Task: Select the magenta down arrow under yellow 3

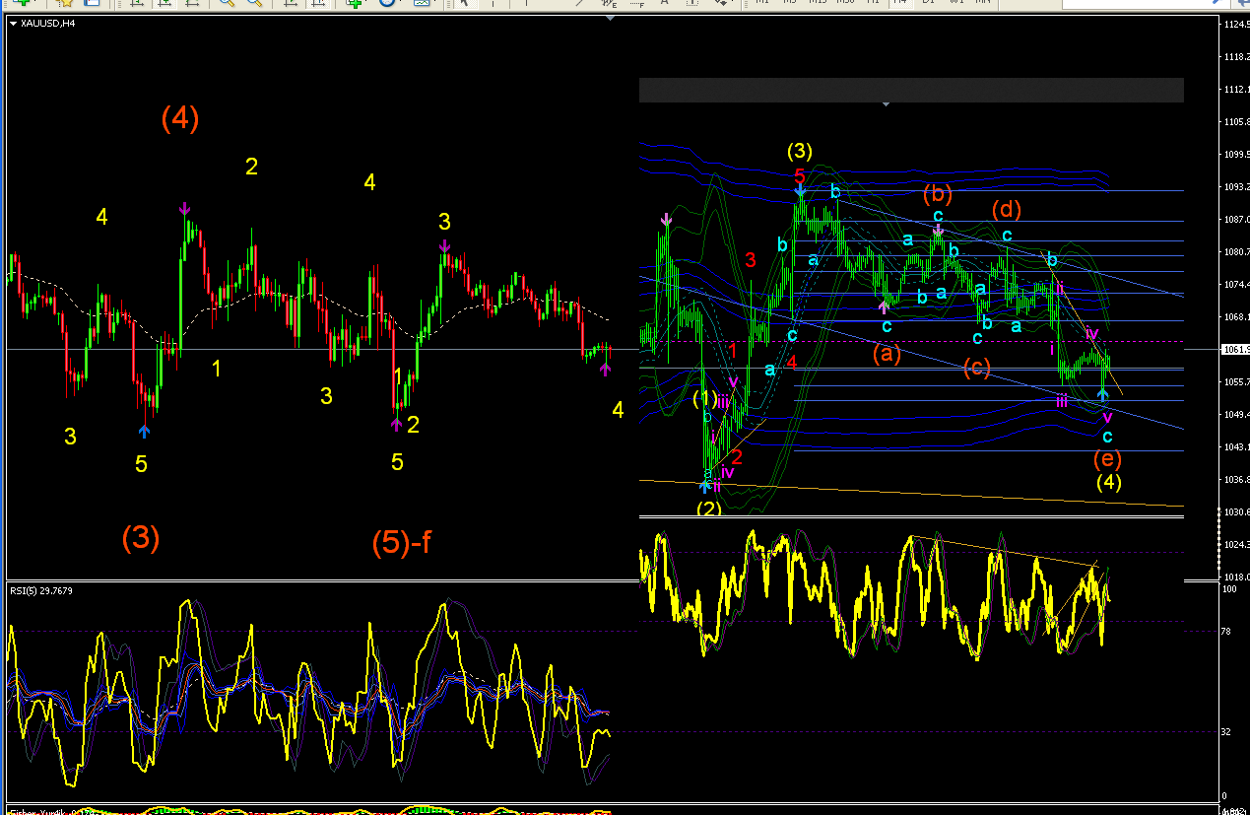Action: point(445,246)
